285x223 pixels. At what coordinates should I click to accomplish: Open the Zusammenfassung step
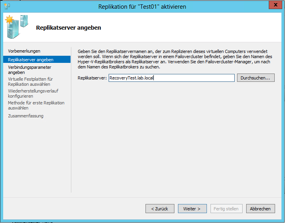25,116
